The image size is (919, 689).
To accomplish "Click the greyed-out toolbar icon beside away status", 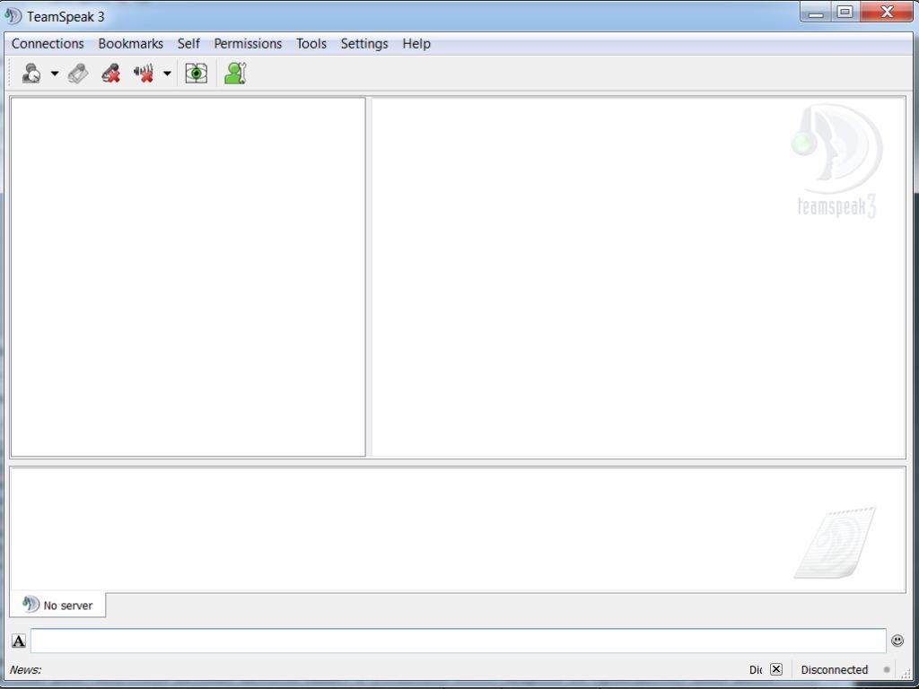I will pyautogui.click(x=78, y=74).
